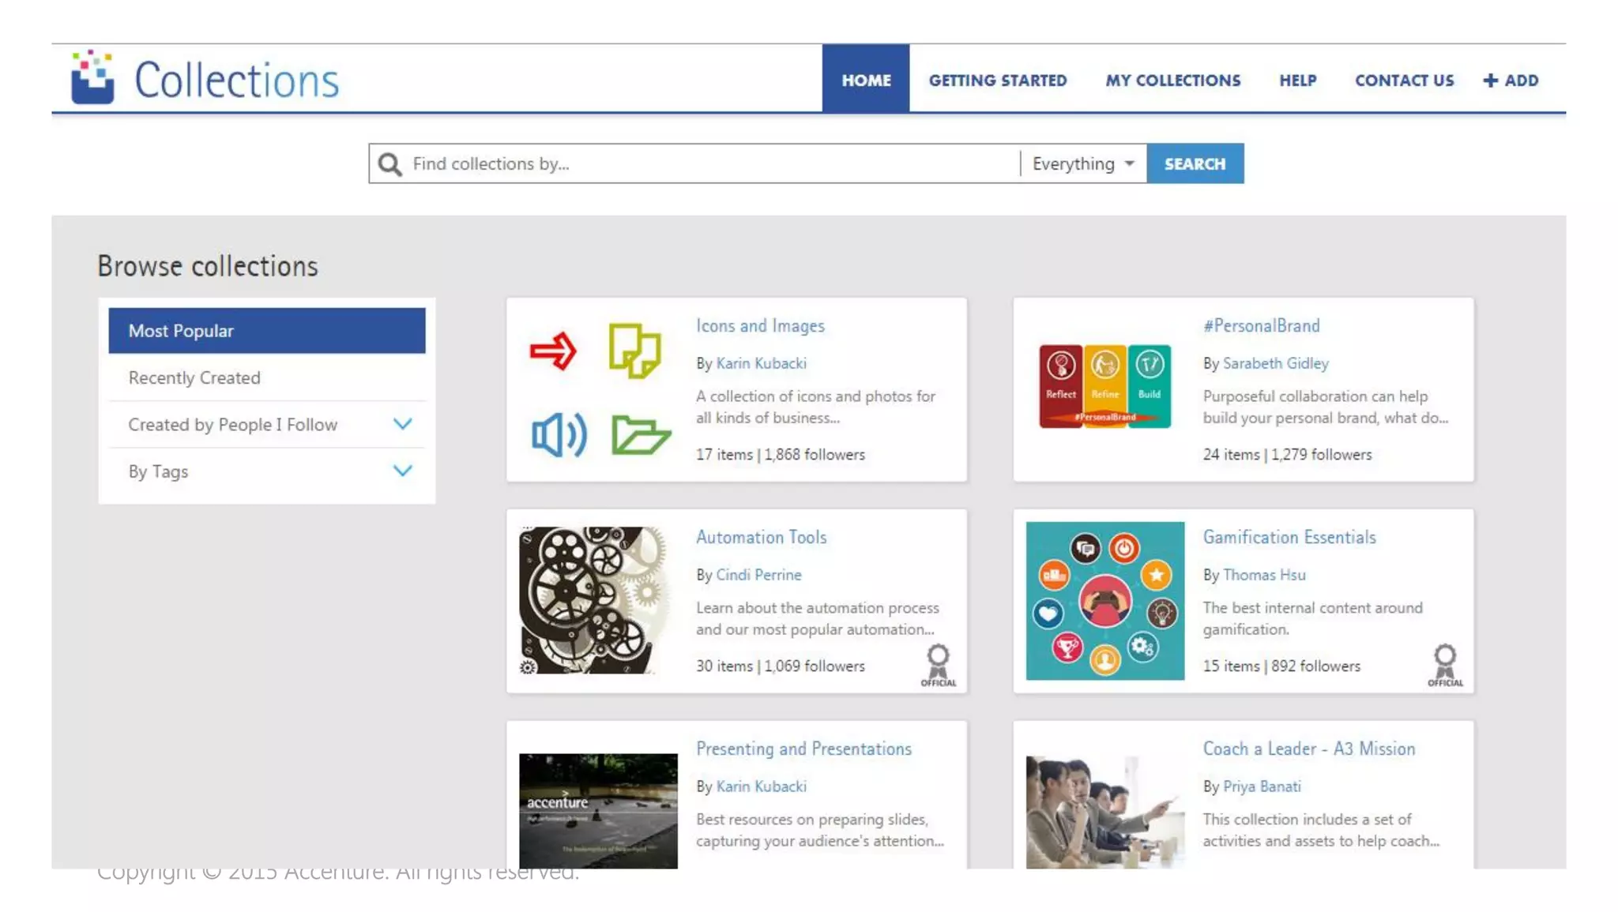The image size is (1618, 912).
Task: Go to the Getting Started tab
Action: 997,81
